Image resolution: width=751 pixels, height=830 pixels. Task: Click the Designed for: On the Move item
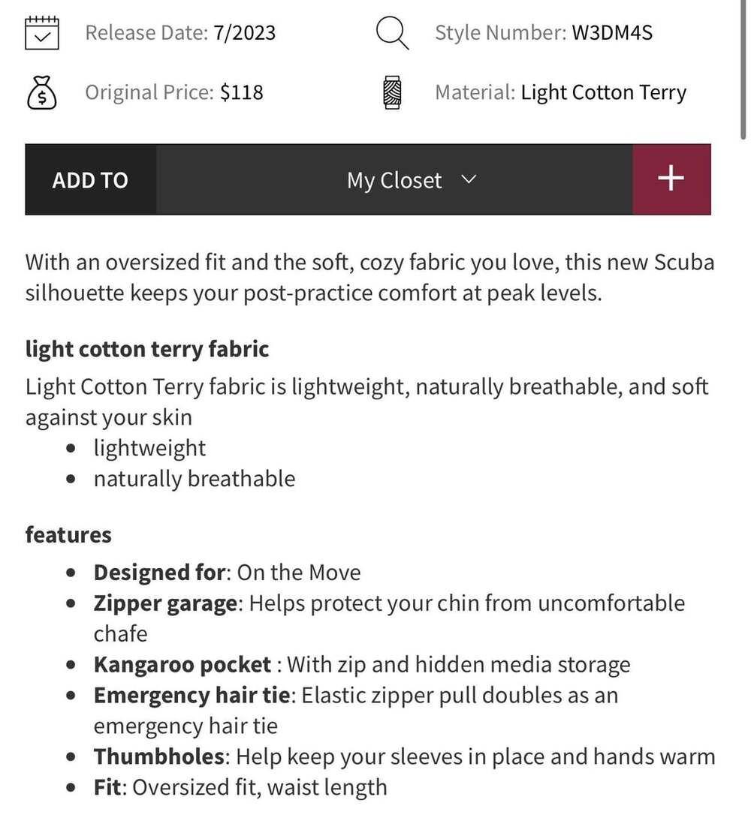[228, 573]
